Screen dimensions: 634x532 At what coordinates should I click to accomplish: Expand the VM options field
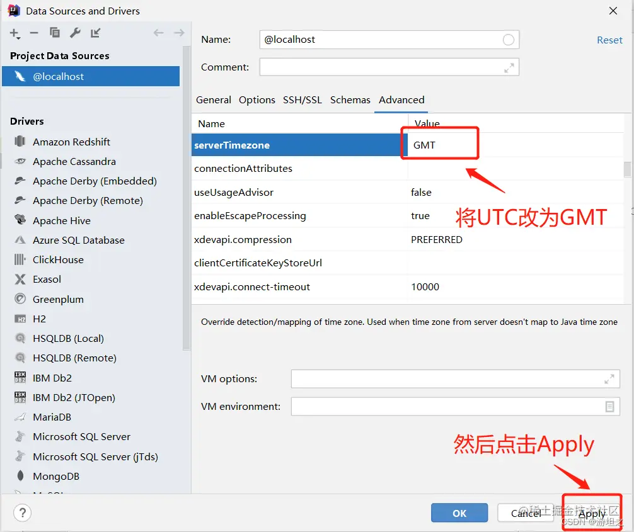609,379
